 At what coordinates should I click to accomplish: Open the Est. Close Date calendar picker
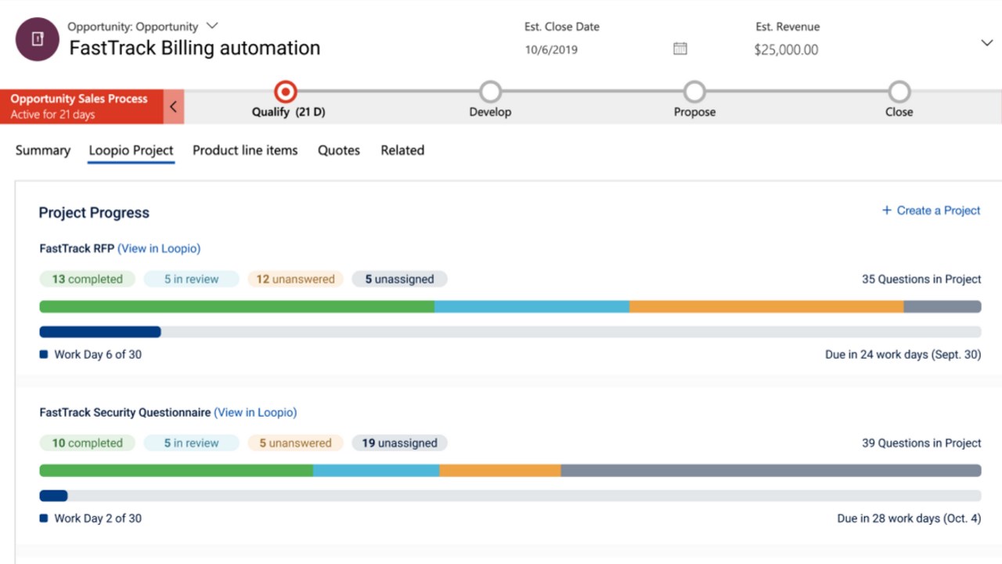(680, 49)
